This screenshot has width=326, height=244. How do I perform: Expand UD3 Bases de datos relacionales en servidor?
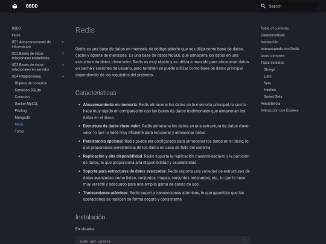point(63,64)
